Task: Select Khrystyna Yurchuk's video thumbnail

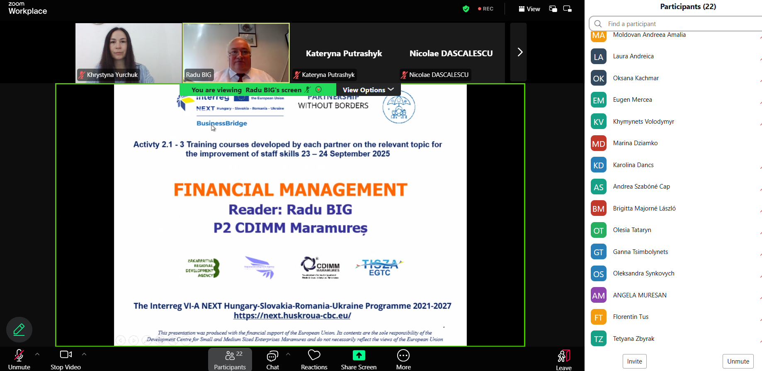Action: coord(129,53)
